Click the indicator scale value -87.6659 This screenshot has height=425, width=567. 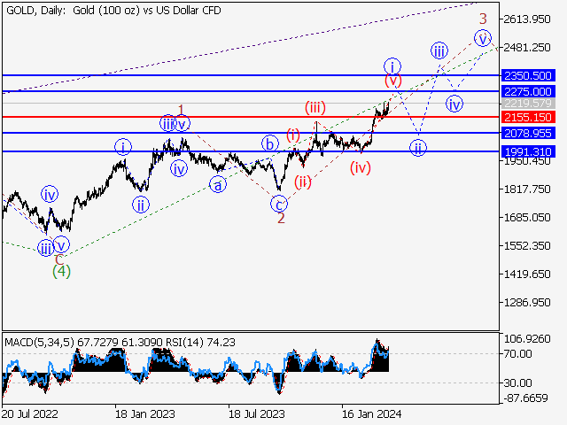(x=525, y=398)
